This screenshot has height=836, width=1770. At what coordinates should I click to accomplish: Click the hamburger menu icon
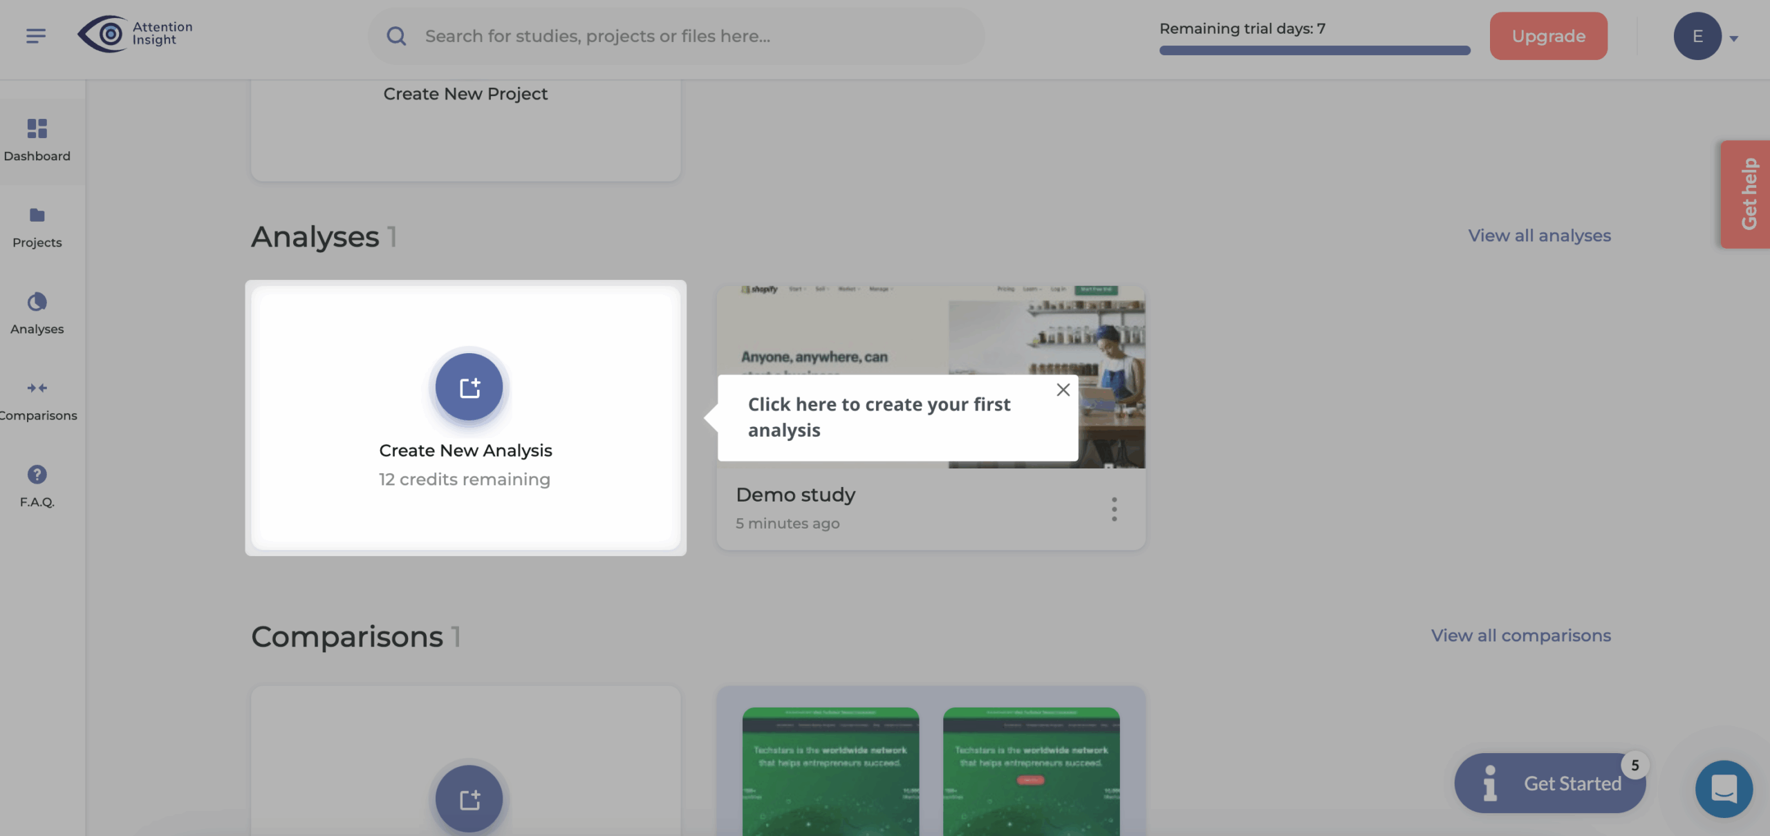tap(36, 35)
